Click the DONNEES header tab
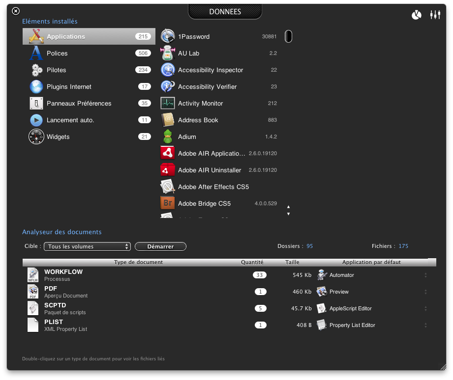Viewport: 453px width, 380px height. 225,11
